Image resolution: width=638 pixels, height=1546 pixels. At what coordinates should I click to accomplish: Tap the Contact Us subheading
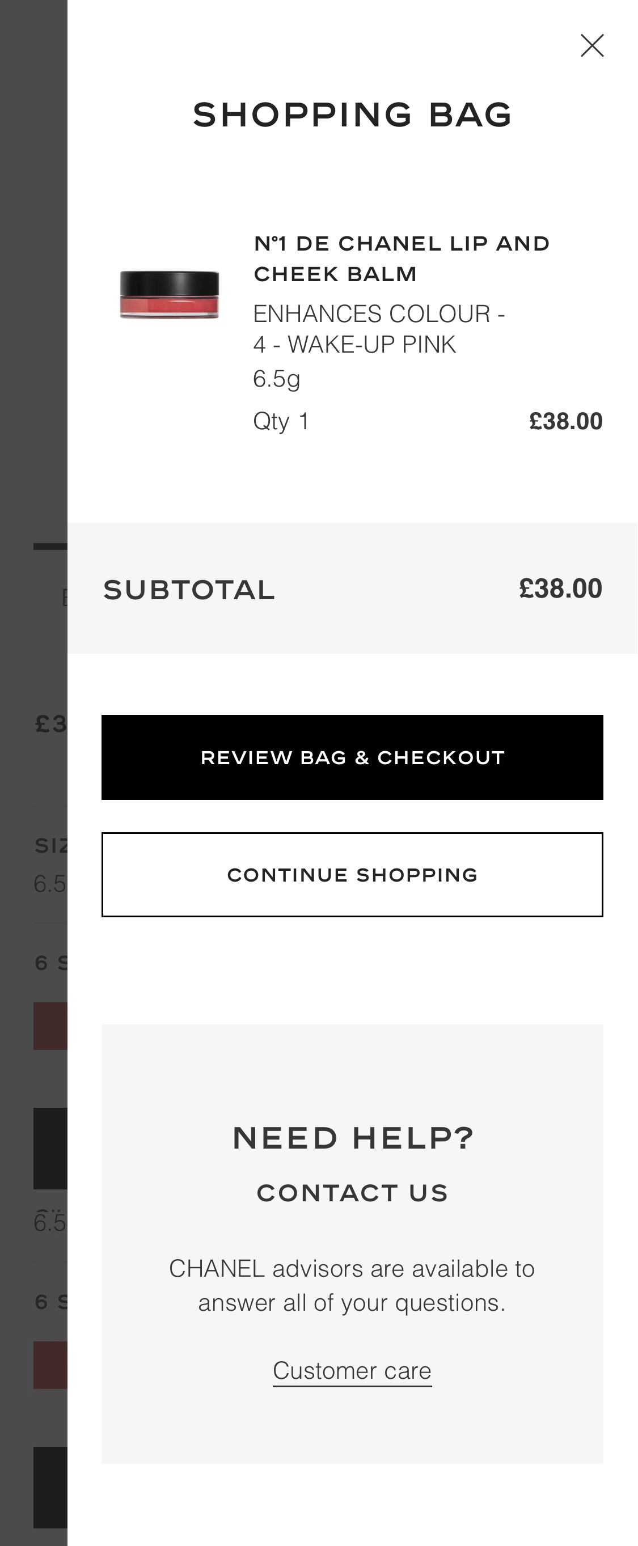352,1193
